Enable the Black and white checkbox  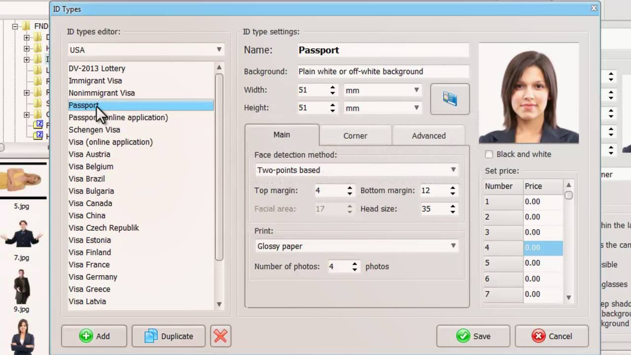(x=489, y=154)
